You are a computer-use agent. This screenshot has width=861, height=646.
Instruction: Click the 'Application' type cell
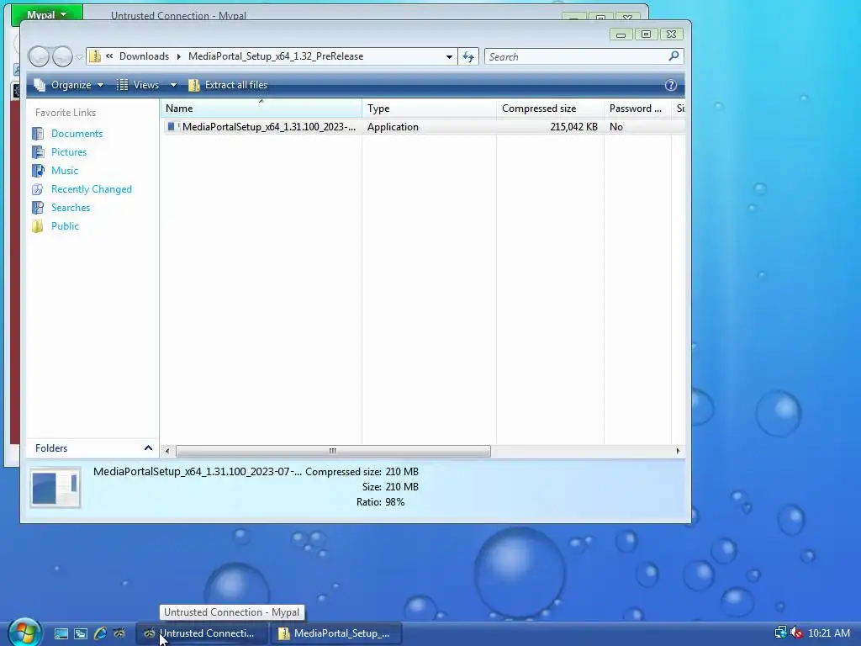tap(393, 127)
